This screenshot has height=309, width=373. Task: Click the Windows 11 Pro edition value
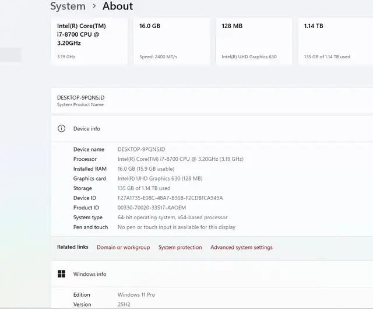136,295
